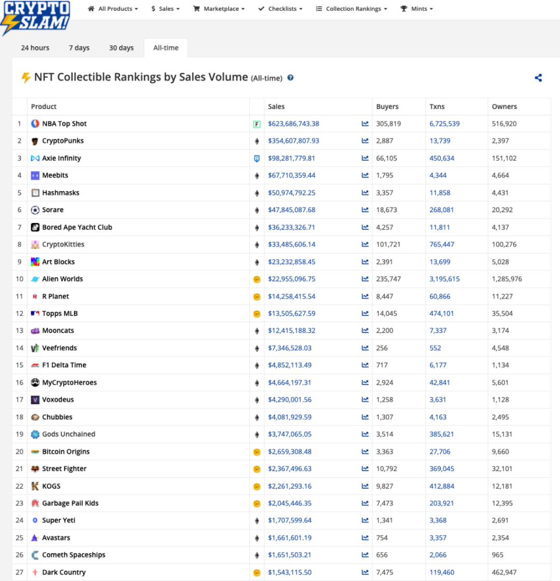Open the help question mark icon beside All-time
This screenshot has height=581, width=560.
click(x=290, y=78)
